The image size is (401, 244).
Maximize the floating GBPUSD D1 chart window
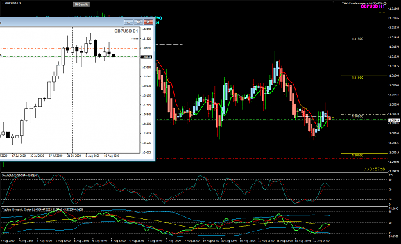[x=139, y=22]
